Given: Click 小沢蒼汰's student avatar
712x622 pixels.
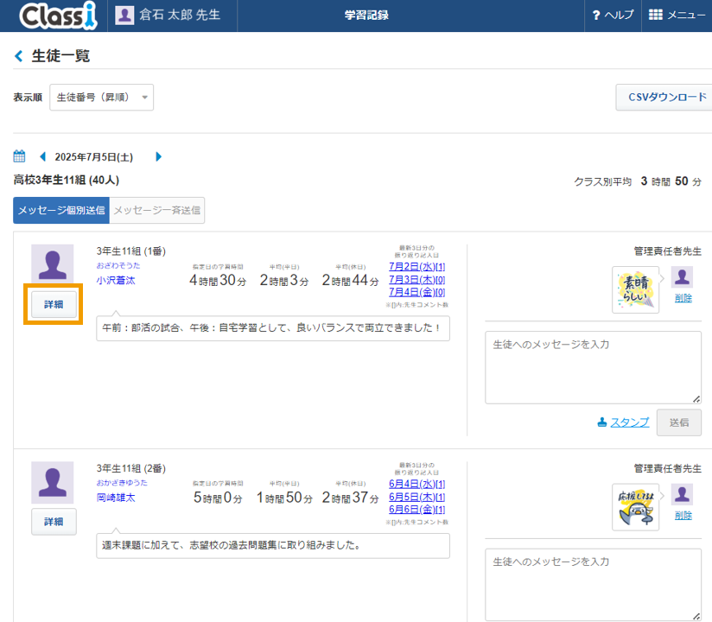Looking at the screenshot, I should click(x=52, y=264).
